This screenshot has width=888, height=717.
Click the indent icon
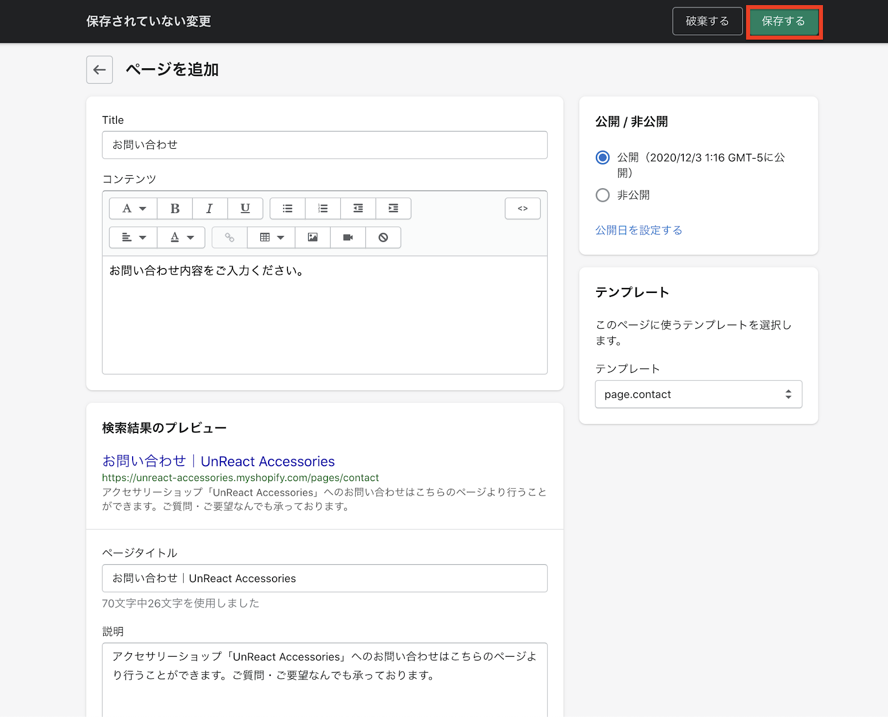click(x=393, y=209)
